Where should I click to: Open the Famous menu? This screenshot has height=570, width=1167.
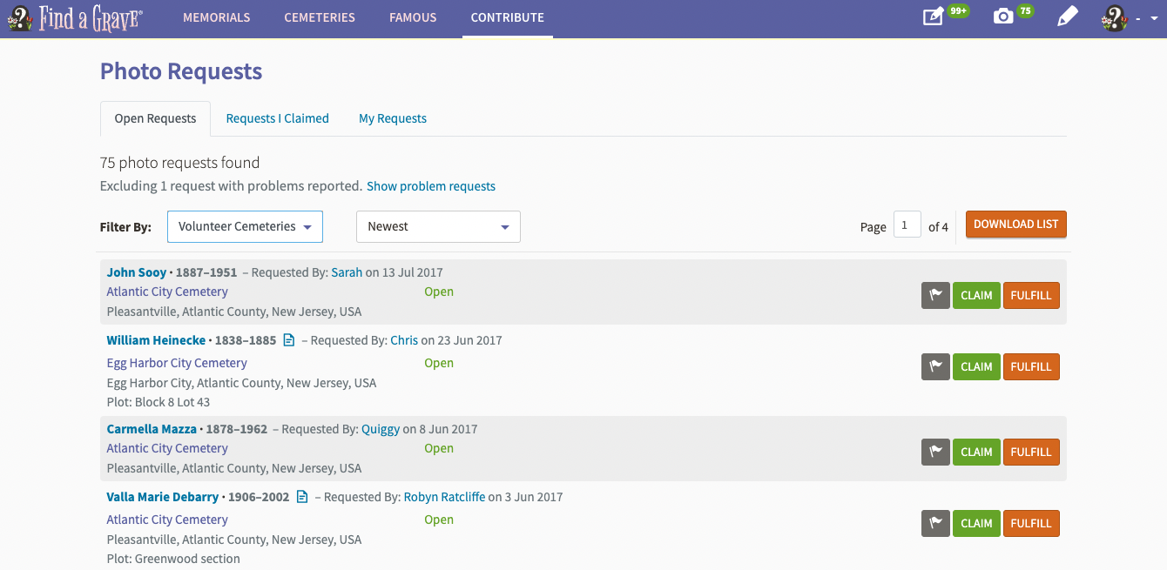tap(413, 17)
